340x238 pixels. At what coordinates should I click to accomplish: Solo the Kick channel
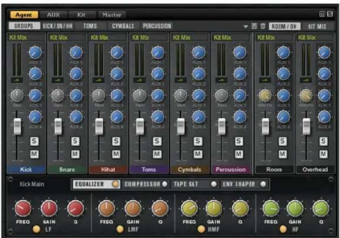[34, 141]
